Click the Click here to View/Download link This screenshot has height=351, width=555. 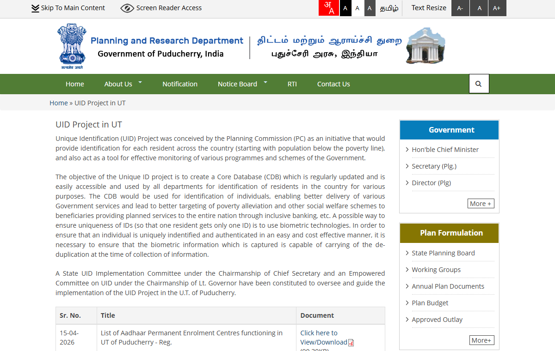(x=323, y=338)
